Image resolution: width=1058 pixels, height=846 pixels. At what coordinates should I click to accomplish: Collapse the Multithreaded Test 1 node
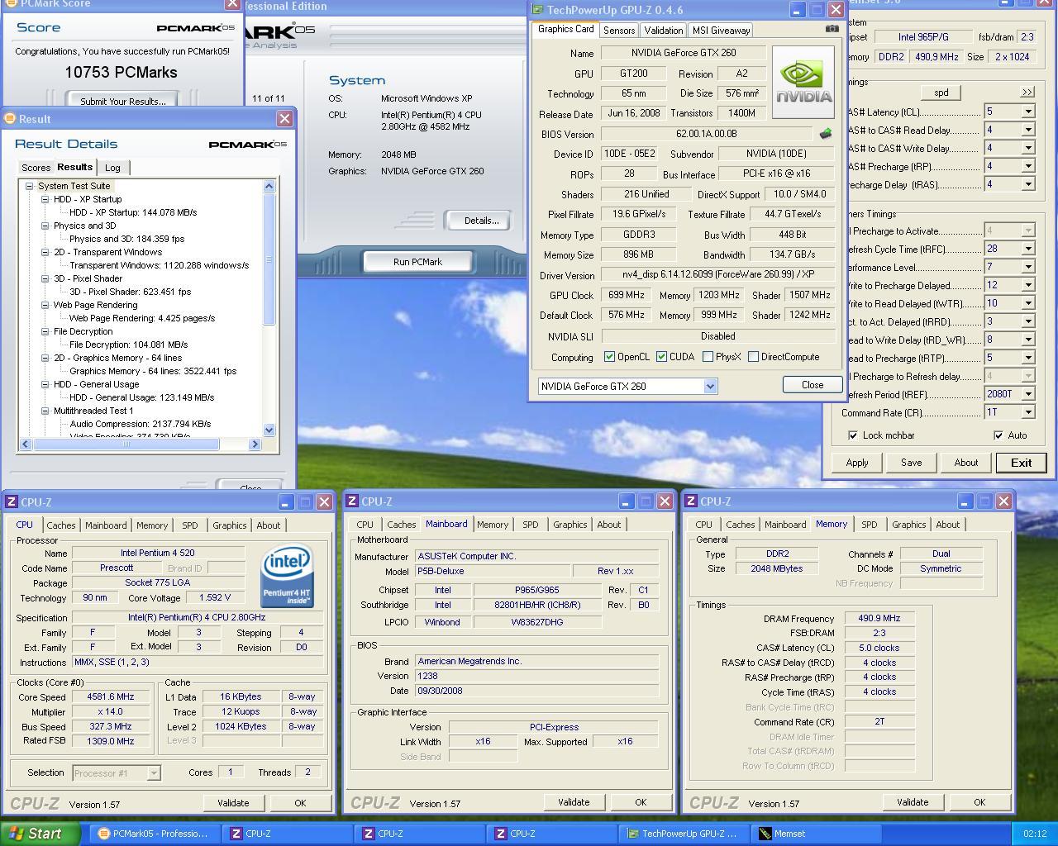[45, 411]
